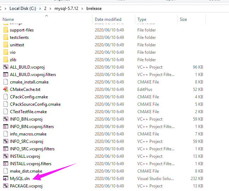Select the INFO_BIN.vcxproj.filters file name
This screenshot has width=229, height=191.
[32, 127]
